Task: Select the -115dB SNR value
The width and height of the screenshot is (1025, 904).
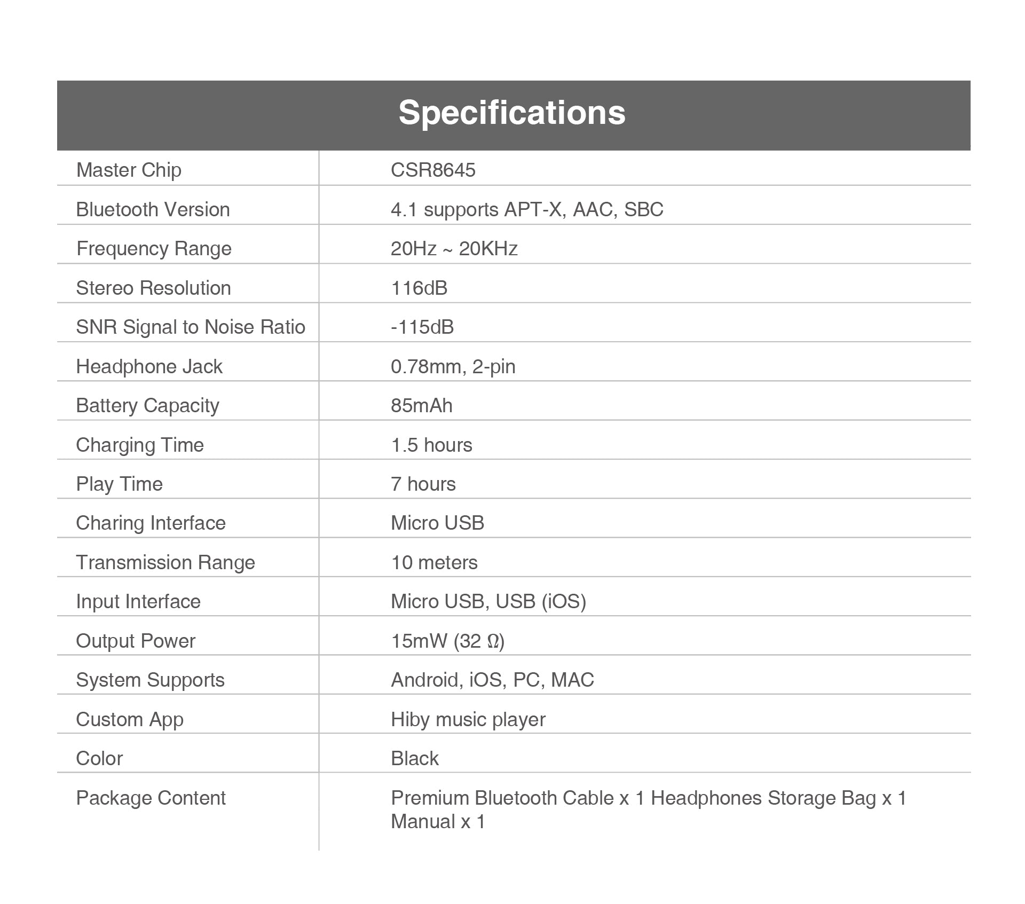Action: tap(422, 327)
